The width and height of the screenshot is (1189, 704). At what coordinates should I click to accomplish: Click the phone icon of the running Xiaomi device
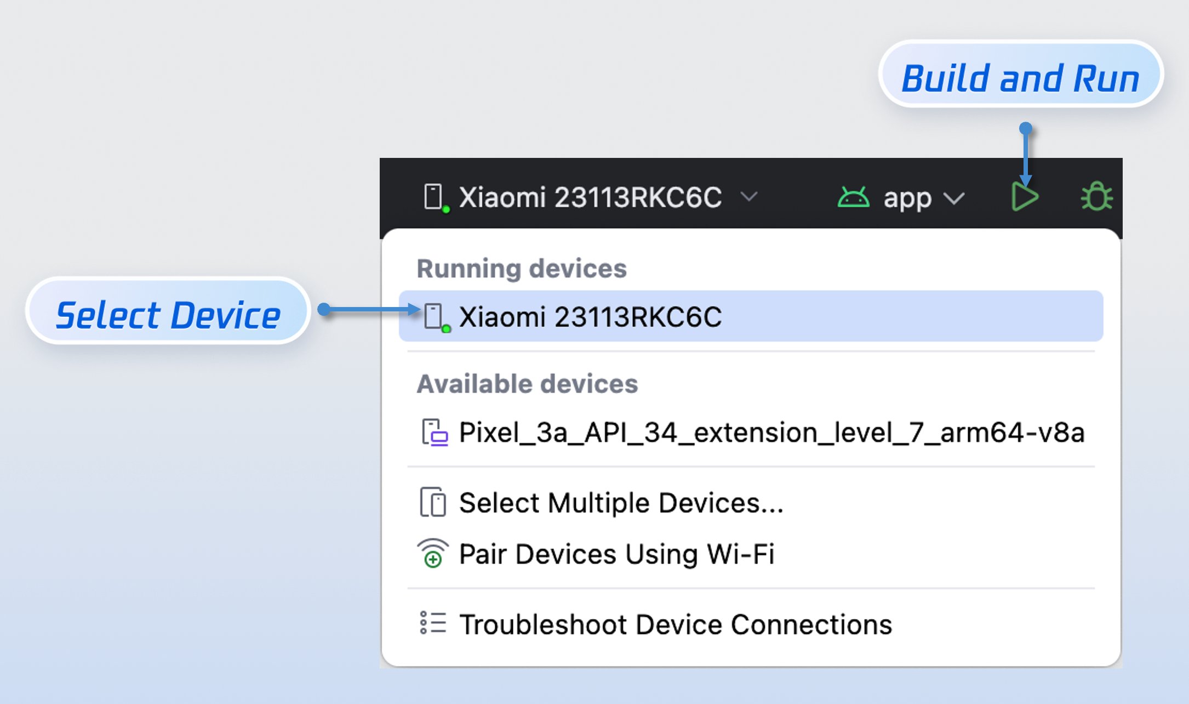coord(433,317)
